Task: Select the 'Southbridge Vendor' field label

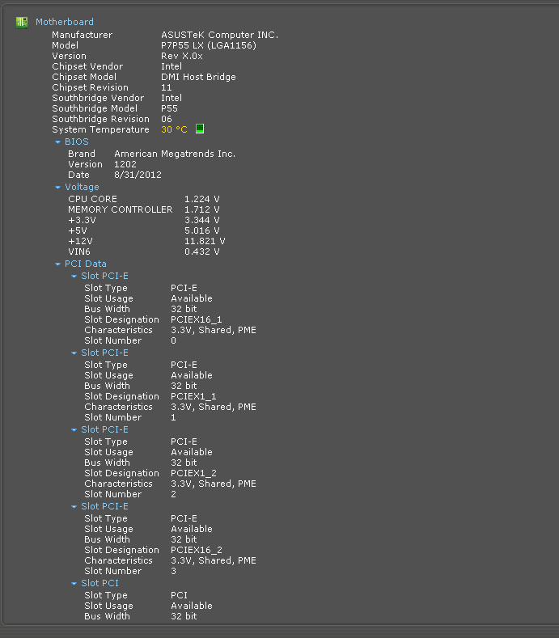Action: [98, 98]
